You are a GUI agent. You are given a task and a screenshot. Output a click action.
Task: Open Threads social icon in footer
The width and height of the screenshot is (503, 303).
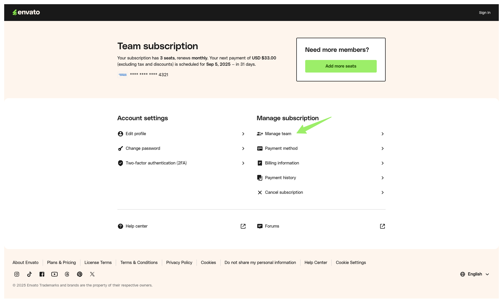click(67, 274)
